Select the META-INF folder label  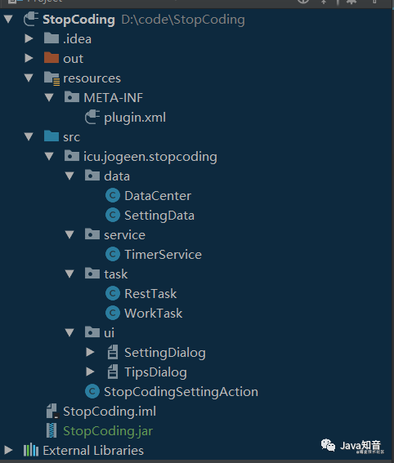click(x=113, y=98)
